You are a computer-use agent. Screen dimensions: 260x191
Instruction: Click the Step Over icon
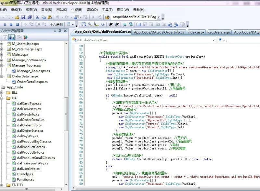coord(38,24)
